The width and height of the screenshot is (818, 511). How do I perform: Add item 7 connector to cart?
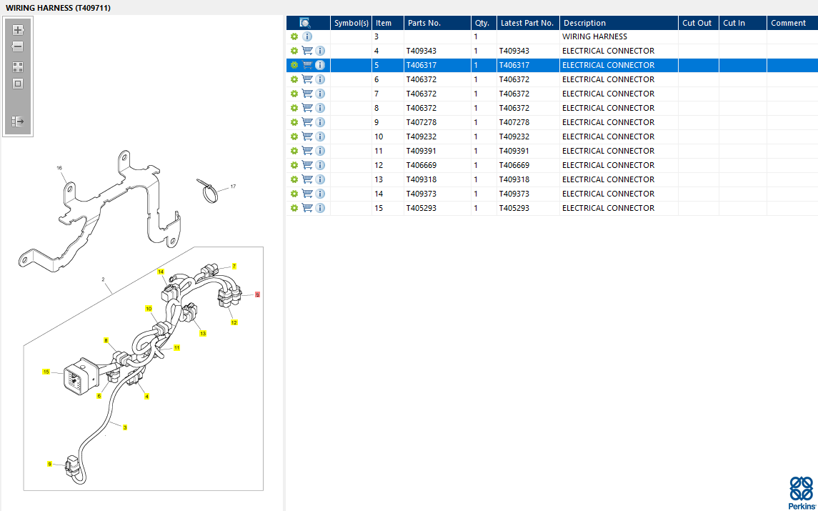point(307,94)
